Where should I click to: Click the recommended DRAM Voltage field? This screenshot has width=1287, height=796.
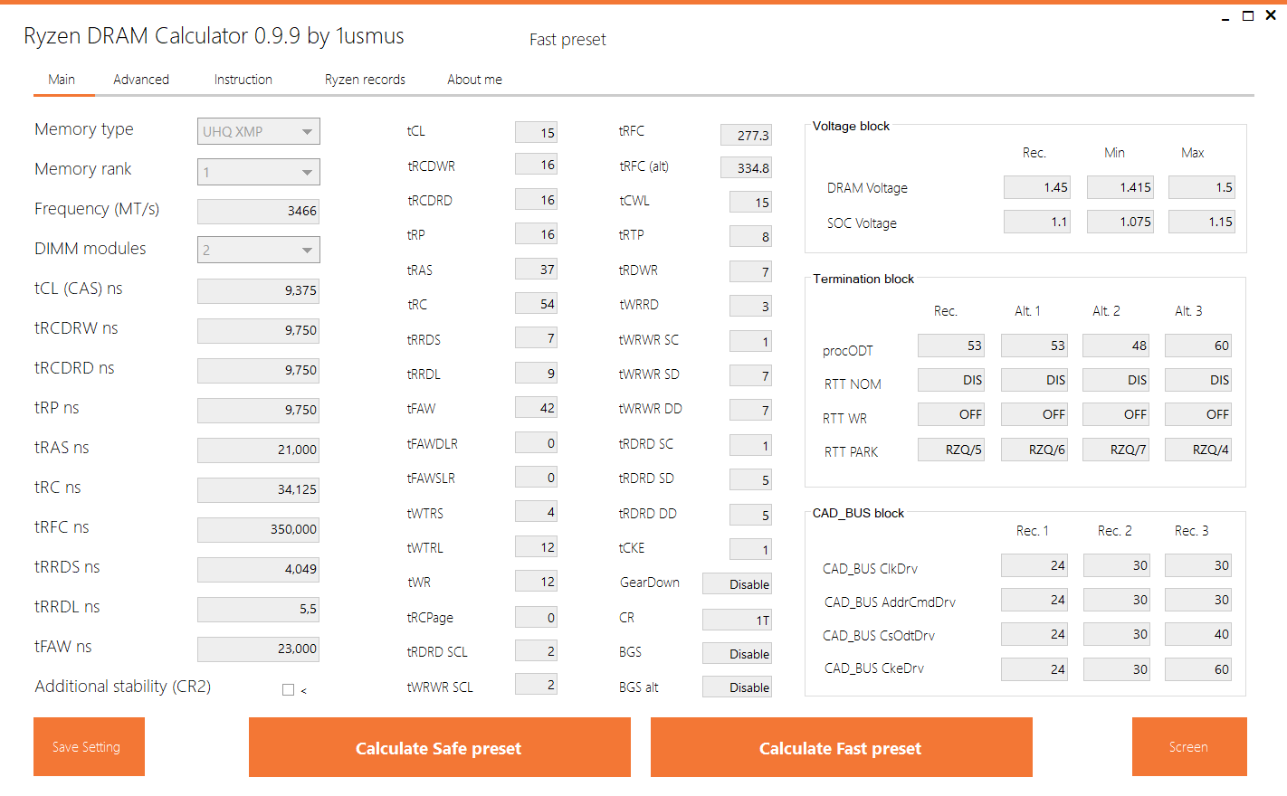click(x=1036, y=187)
